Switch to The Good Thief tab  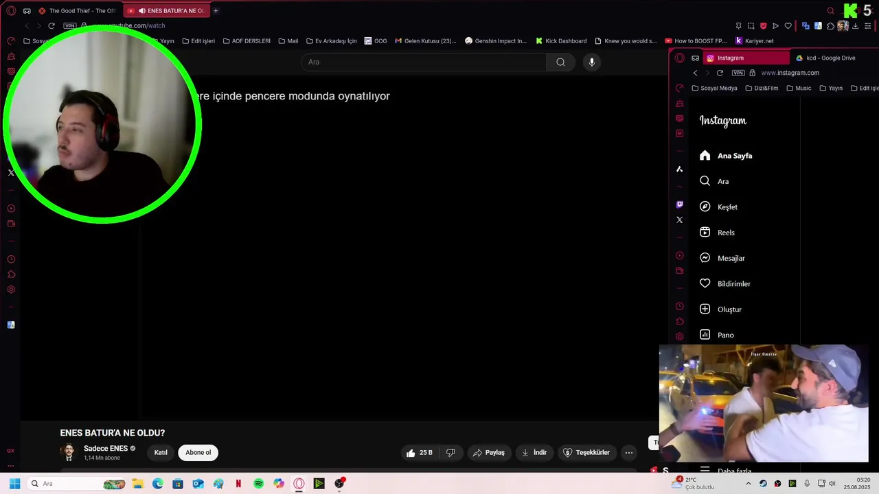pyautogui.click(x=78, y=11)
